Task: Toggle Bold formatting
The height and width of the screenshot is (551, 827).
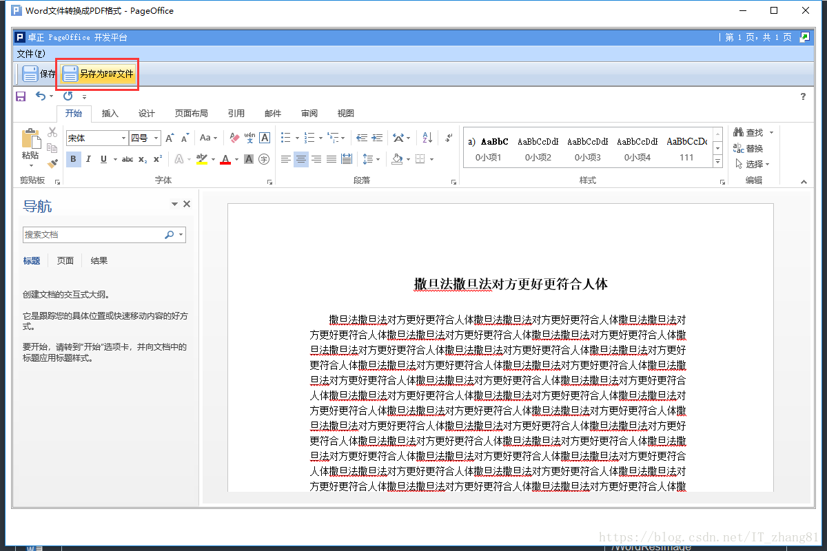Action: (73, 159)
